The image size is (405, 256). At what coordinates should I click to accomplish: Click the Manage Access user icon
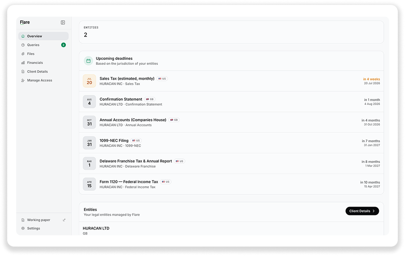23,80
